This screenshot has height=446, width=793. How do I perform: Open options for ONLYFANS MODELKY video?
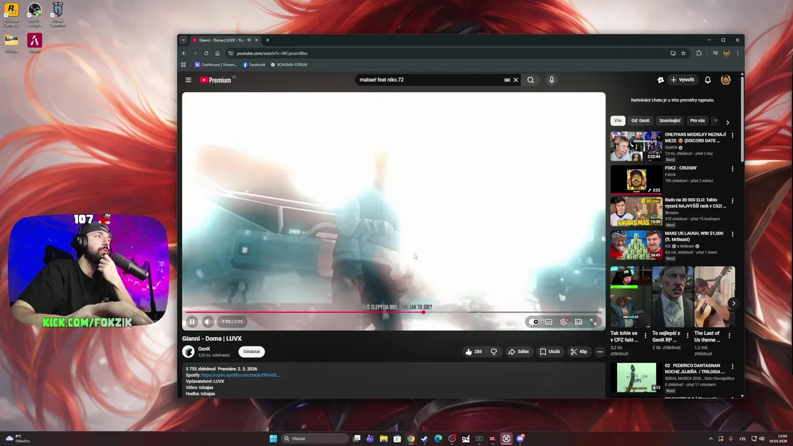[x=732, y=135]
